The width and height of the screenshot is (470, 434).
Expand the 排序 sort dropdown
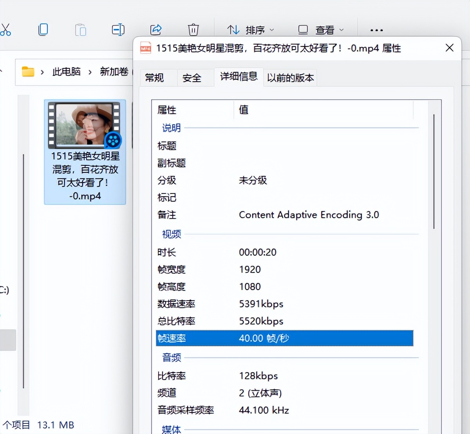click(x=251, y=30)
